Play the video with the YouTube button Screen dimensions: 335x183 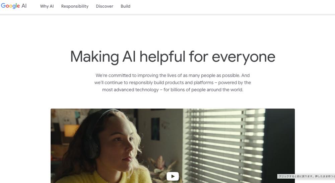[173, 176]
